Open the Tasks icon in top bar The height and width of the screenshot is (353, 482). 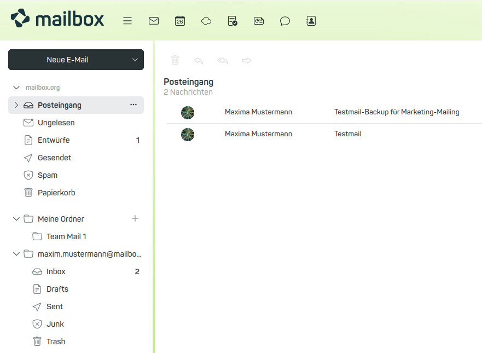[233, 21]
